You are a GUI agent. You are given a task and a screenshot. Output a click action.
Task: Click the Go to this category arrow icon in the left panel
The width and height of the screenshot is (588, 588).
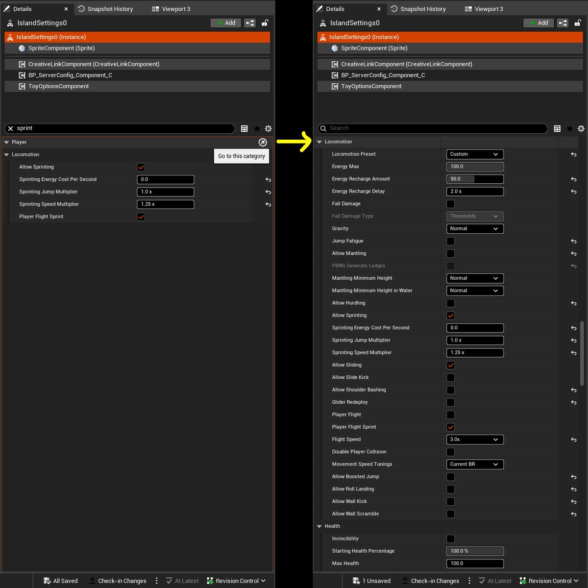[263, 142]
